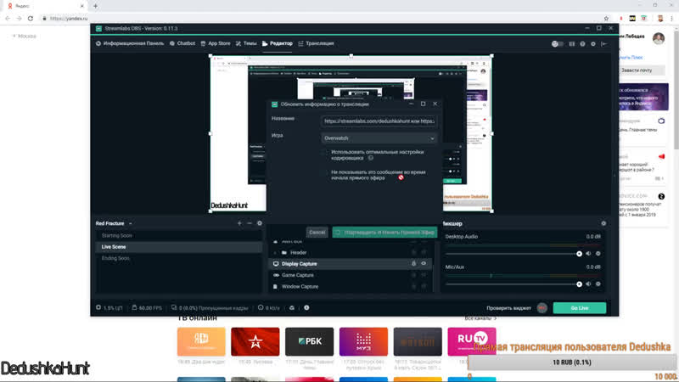Open the Трансляция tab

316,44
